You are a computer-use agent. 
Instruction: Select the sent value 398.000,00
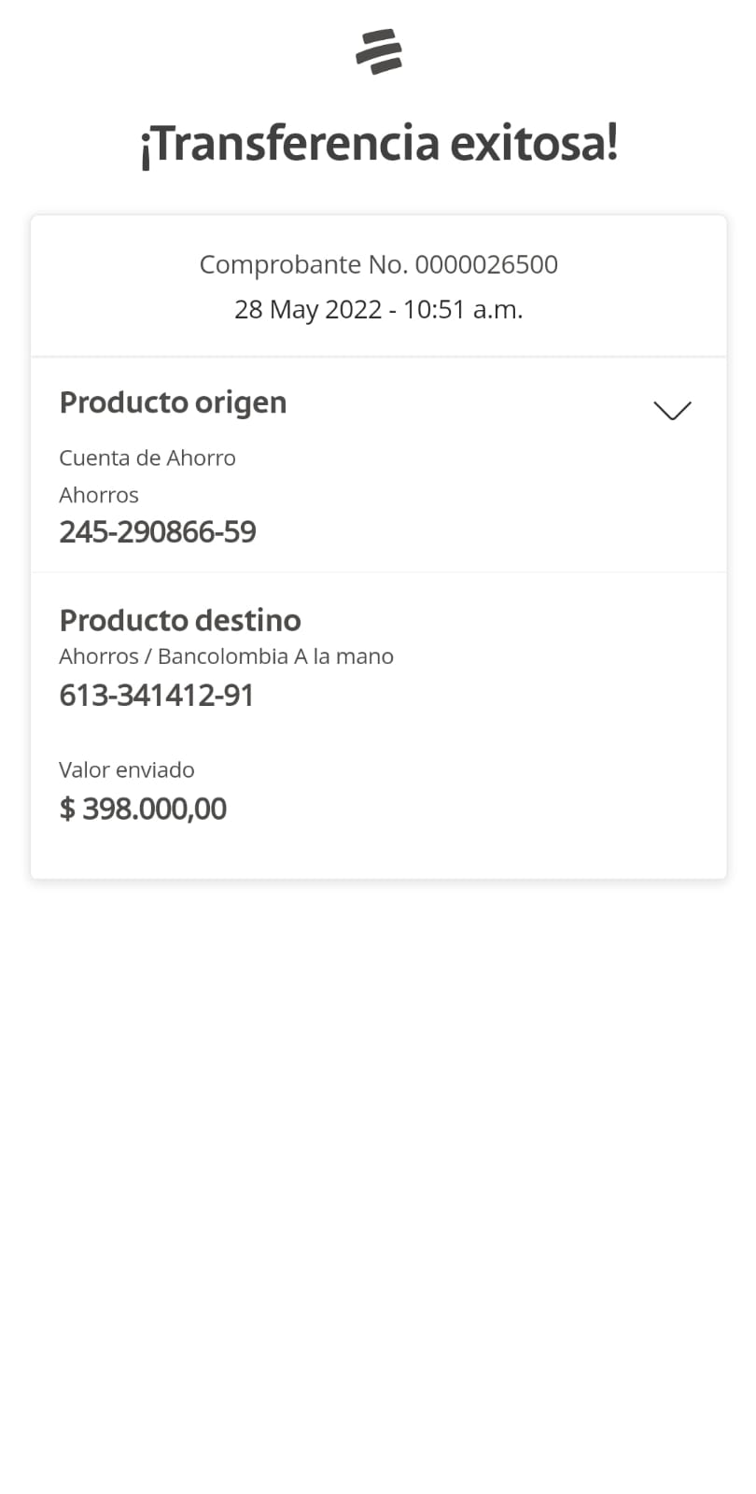pyautogui.click(x=155, y=809)
